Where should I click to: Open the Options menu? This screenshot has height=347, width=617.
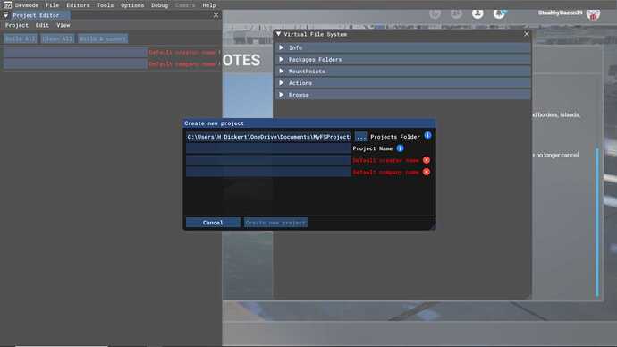click(132, 5)
